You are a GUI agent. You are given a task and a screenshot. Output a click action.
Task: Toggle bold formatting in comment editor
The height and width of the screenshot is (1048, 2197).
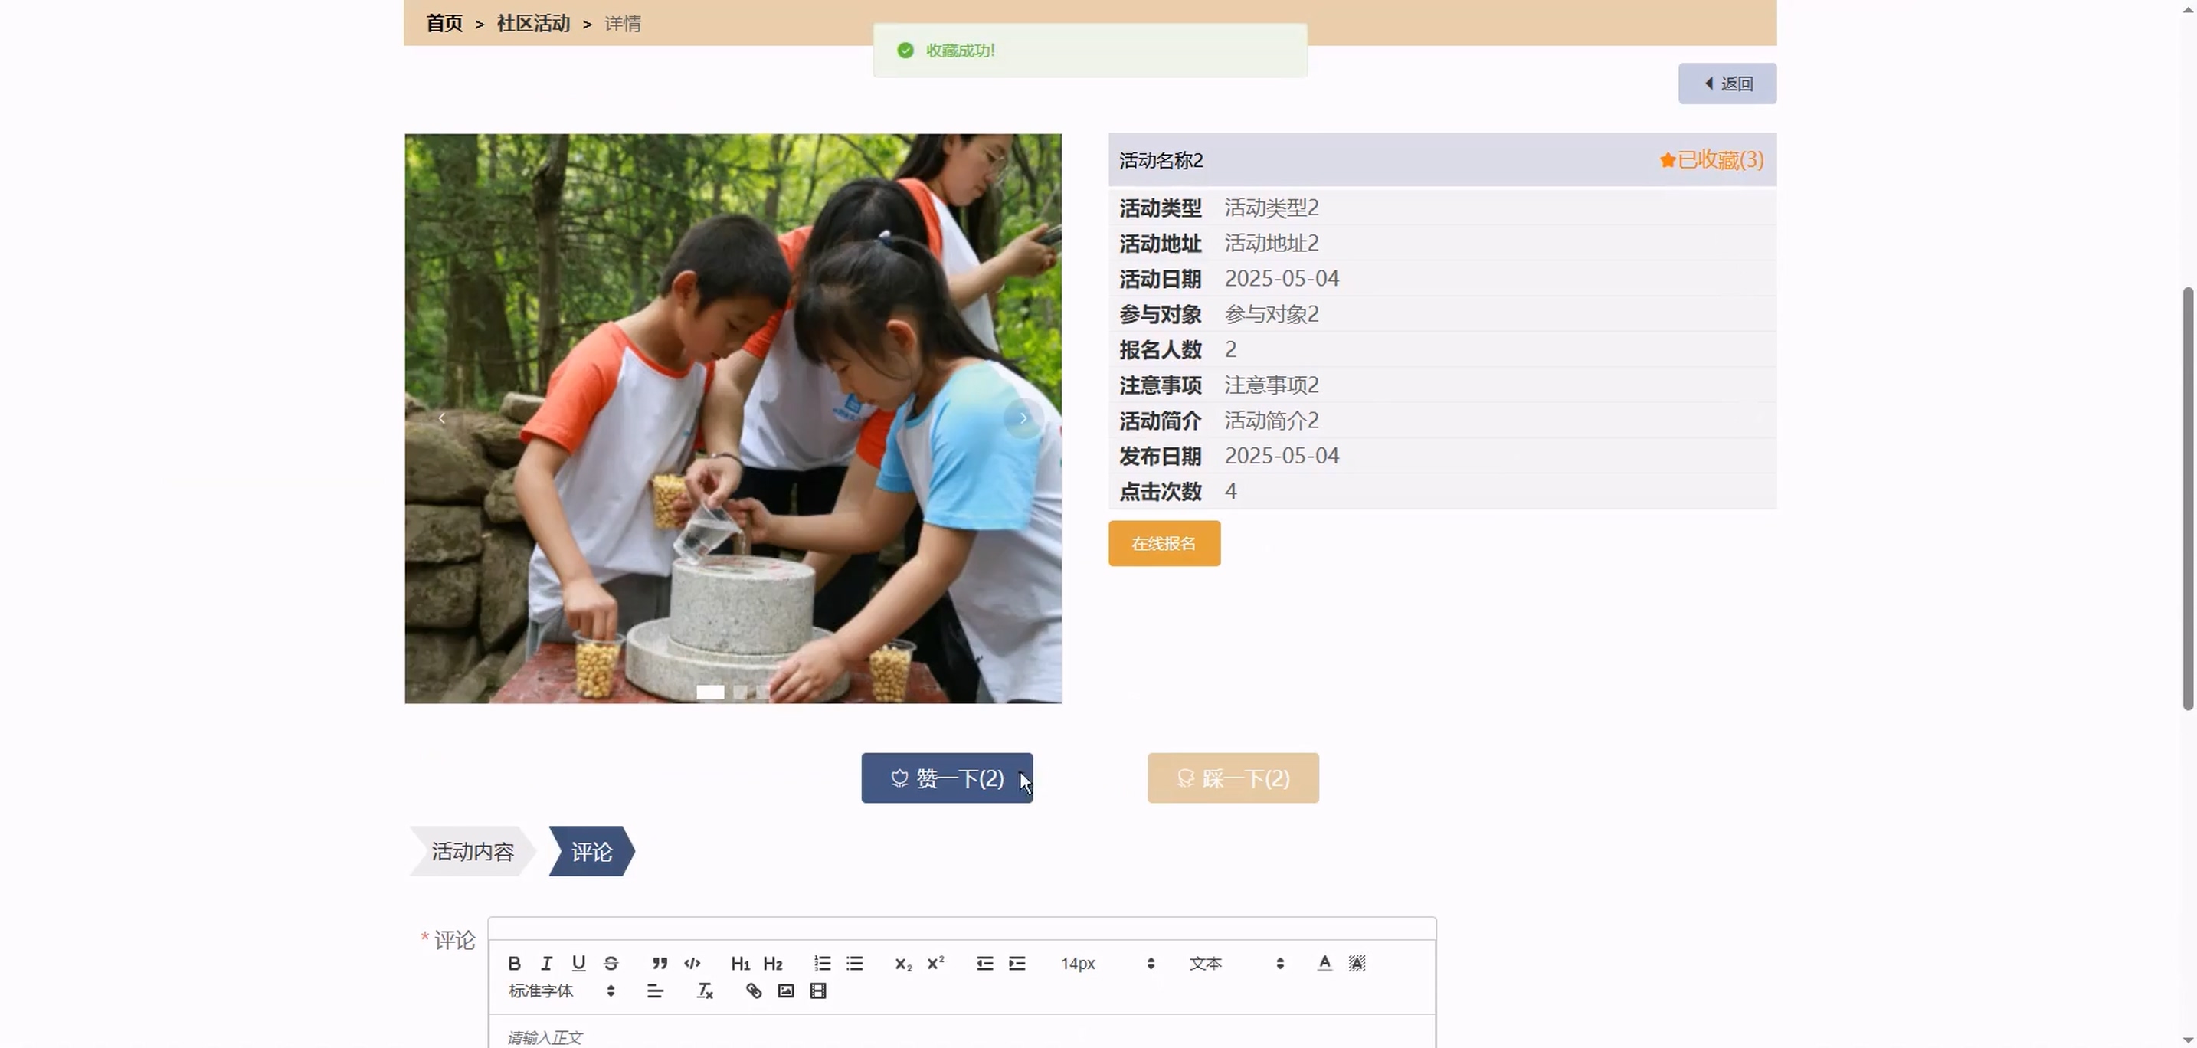(514, 963)
